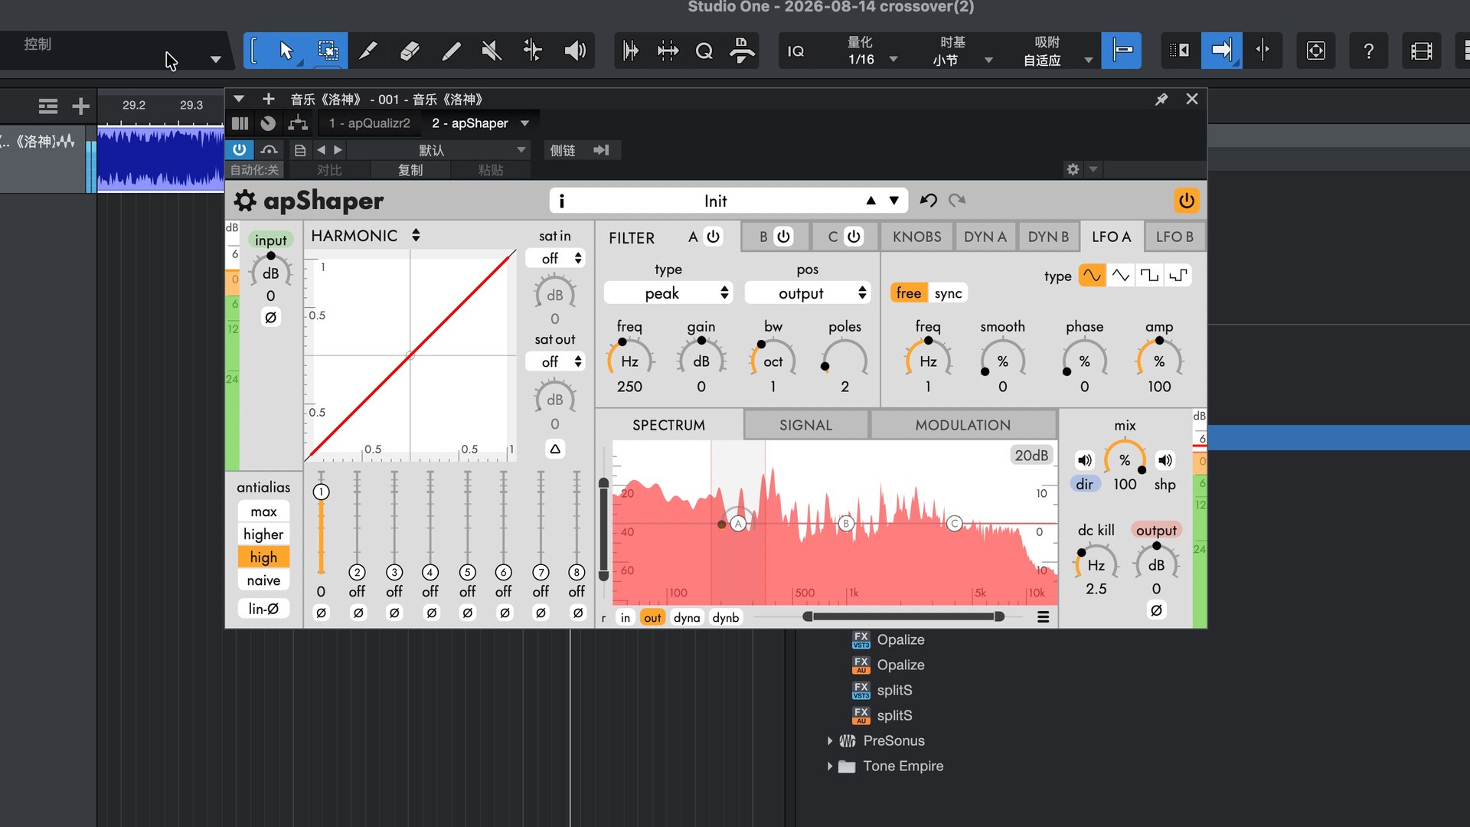
Task: Switch to LFO B tab
Action: (1174, 237)
